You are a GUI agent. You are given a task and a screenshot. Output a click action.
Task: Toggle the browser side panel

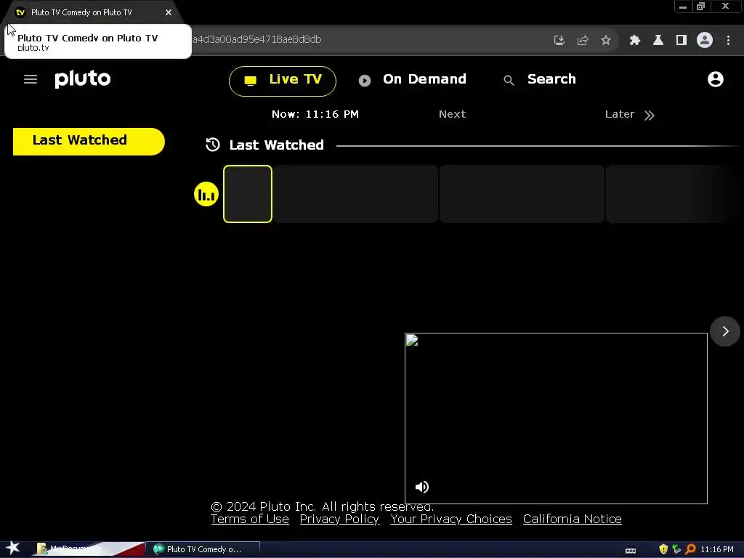point(681,41)
